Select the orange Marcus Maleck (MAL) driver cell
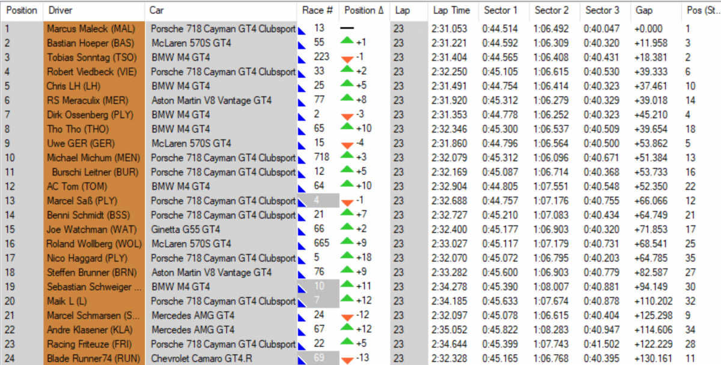 click(91, 29)
